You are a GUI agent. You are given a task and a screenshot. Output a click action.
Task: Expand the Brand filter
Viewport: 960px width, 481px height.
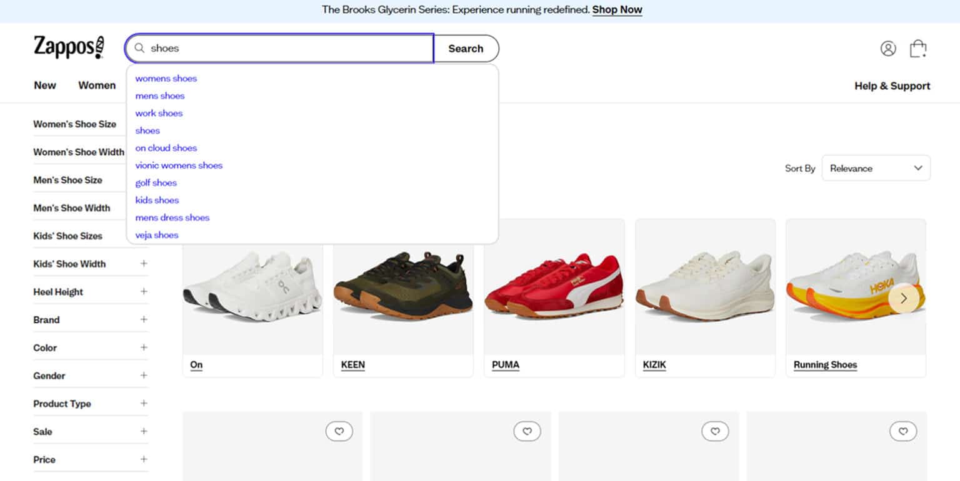[91, 320]
